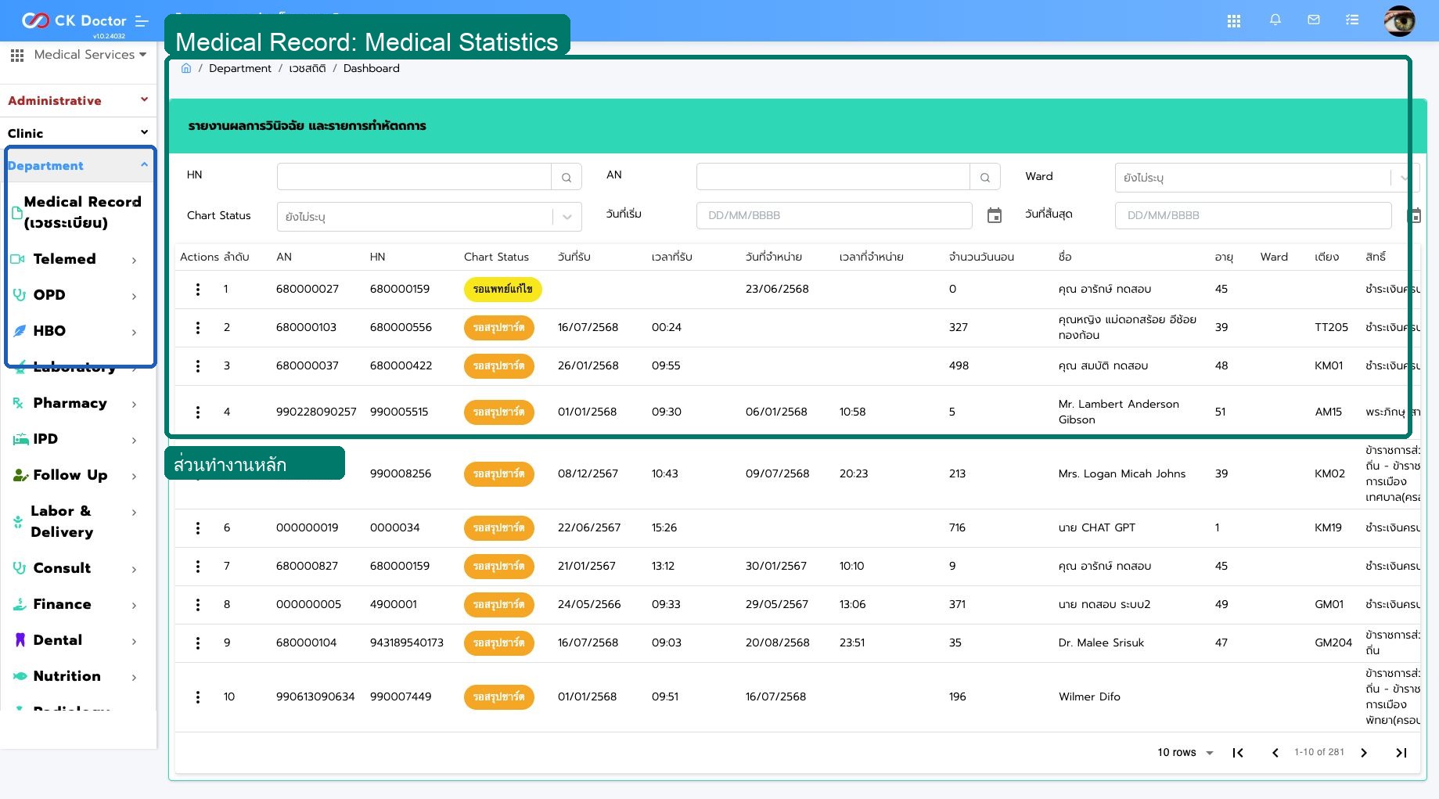Open the Pharmacy menu item
The height and width of the screenshot is (799, 1439).
(76, 403)
